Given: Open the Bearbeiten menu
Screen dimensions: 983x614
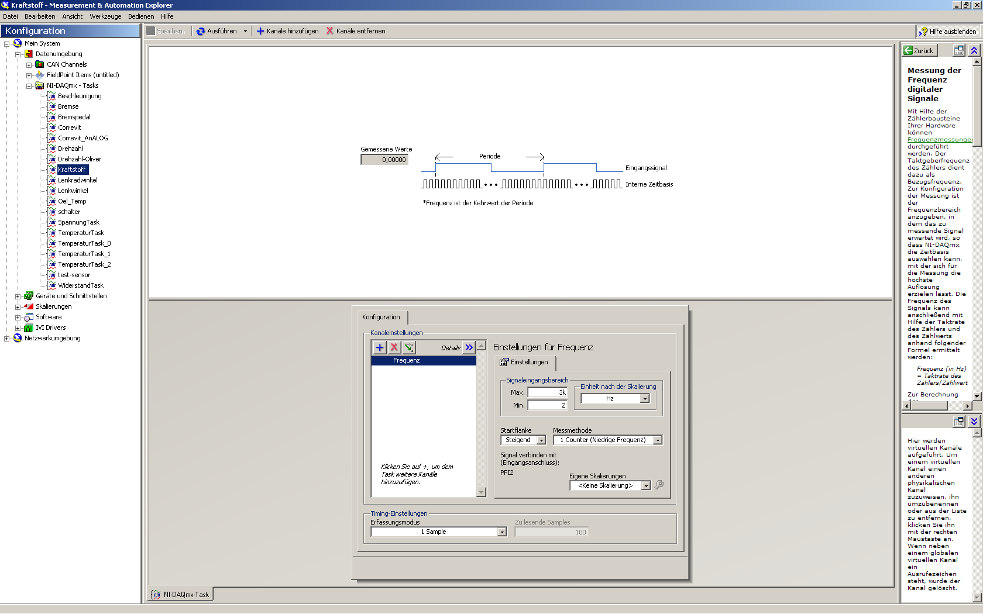Looking at the screenshot, I should pyautogui.click(x=40, y=16).
